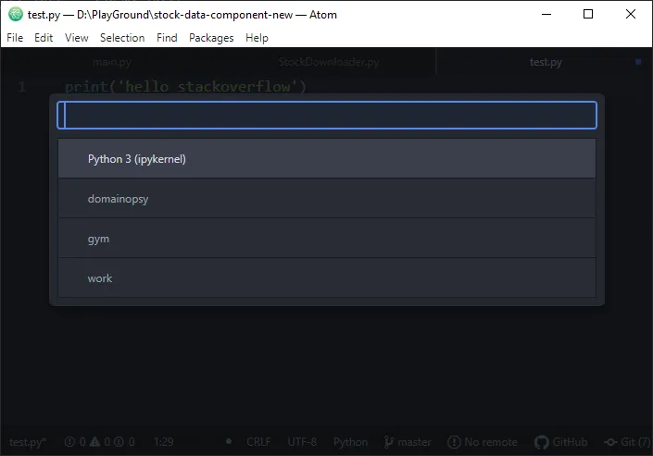Change UTF-8 encoding in status bar
The height and width of the screenshot is (456, 653).
(302, 442)
